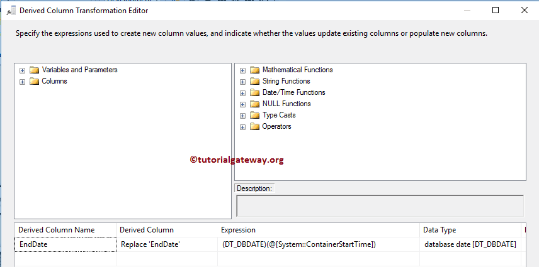
Task: Expand the Variables and Parameters node
Action: (22, 70)
